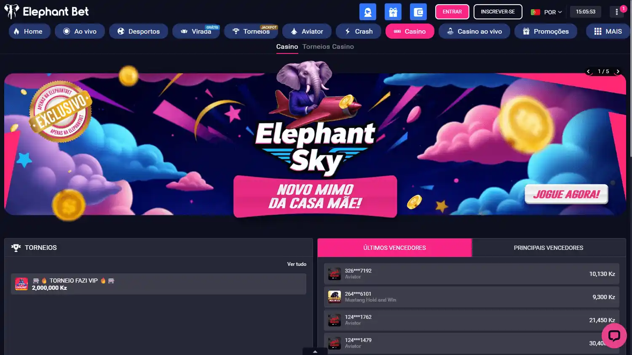Image resolution: width=632 pixels, height=355 pixels.
Task: Click the Aviator icon beside 124***1762
Action: (335, 320)
